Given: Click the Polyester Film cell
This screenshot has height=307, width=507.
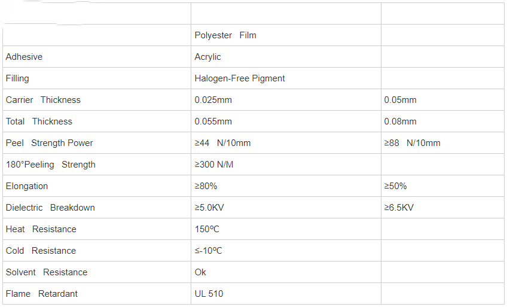Looking at the screenshot, I should 225,35.
